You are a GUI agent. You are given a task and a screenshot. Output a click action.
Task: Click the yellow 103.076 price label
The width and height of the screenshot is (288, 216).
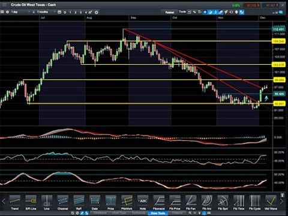coord(279,65)
